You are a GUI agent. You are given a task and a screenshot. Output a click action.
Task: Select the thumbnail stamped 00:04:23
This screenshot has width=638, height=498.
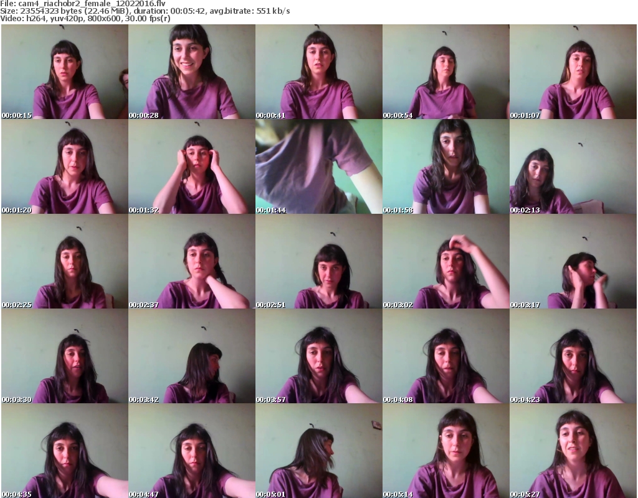573,356
